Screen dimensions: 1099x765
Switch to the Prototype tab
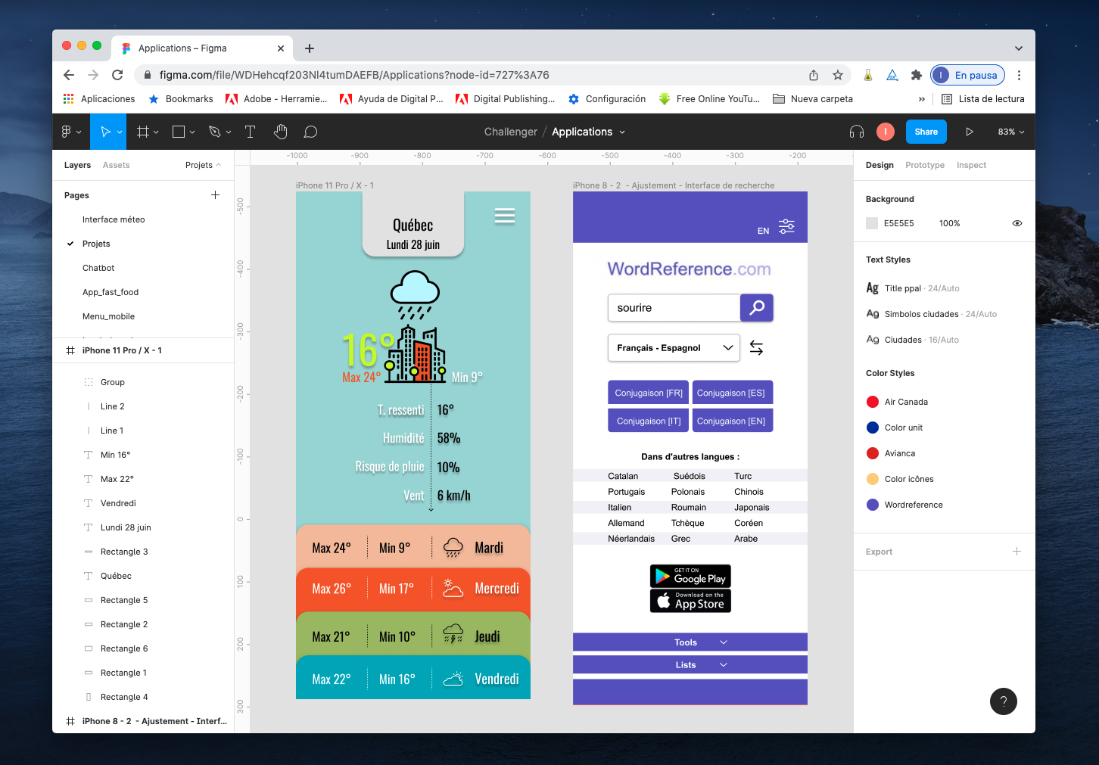click(x=924, y=165)
